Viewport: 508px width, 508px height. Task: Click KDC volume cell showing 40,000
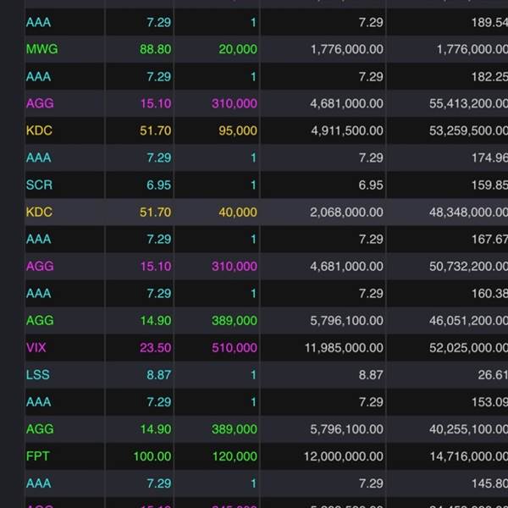(237, 212)
